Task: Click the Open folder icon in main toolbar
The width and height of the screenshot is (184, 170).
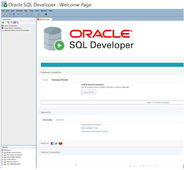Action: (7, 14)
